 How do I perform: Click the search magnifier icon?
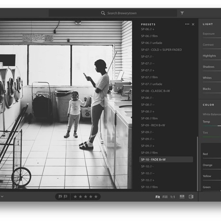click(103, 13)
